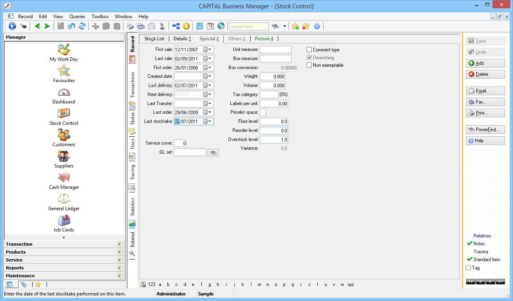Screen dimensions: 513x301
Task: Open the Relatives link
Action: [x=482, y=236]
